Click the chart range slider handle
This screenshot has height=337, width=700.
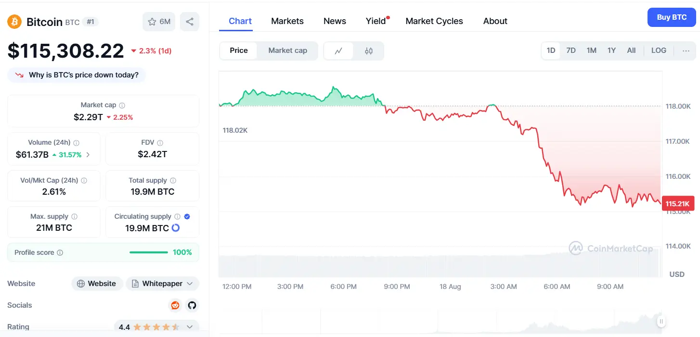click(x=661, y=321)
